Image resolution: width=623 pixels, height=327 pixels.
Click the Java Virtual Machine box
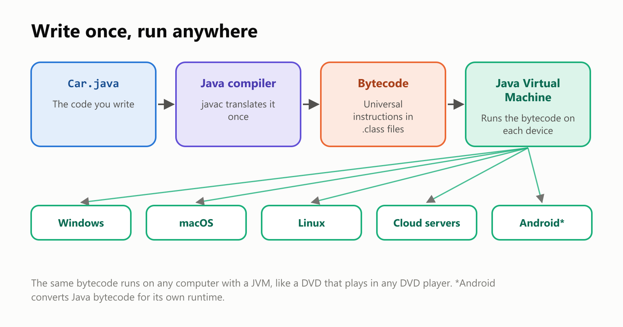528,104
